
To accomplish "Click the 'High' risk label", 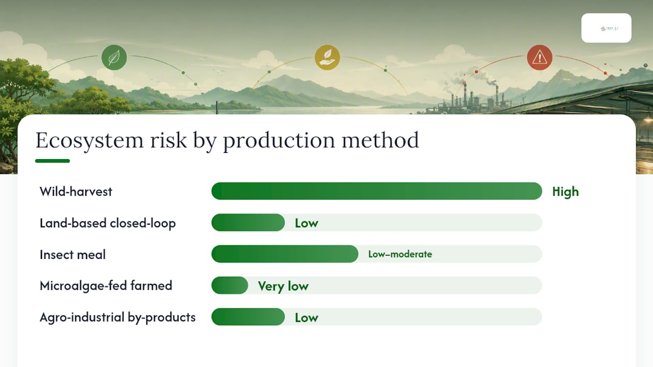I will (565, 192).
